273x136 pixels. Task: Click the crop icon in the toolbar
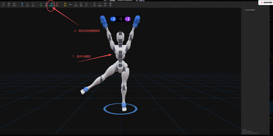(x=94, y=4)
